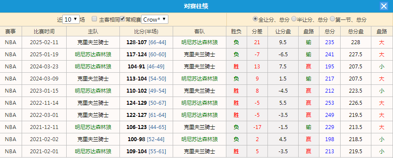Image resolution: width=393 pixels, height=158 pixels.
Task: Open the 近10场 match count dropdown
Action: [x=71, y=19]
